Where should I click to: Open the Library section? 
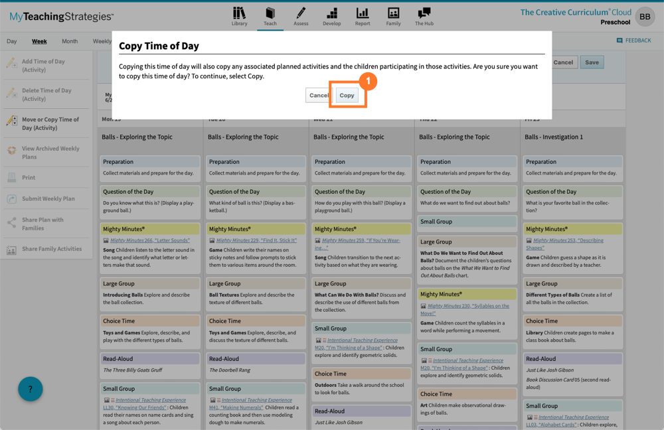click(239, 15)
